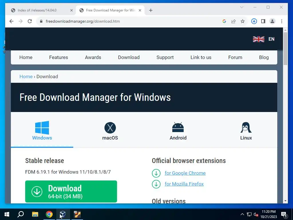Show hidden system tray icons

(242, 214)
